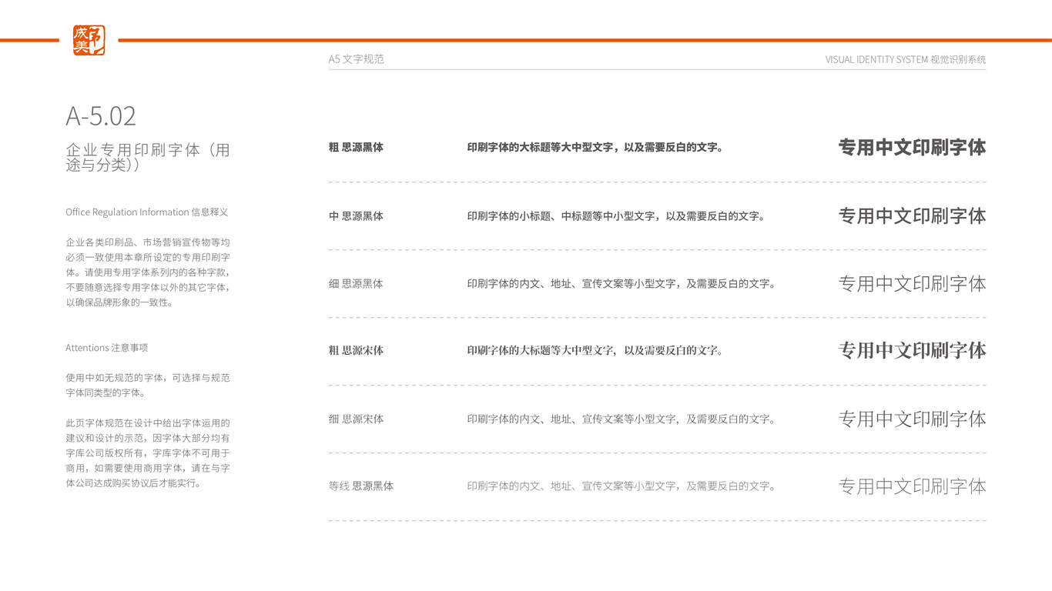The height and width of the screenshot is (591, 1052).
Task: Click the font name '中 思源黑体'
Action: click(x=356, y=216)
